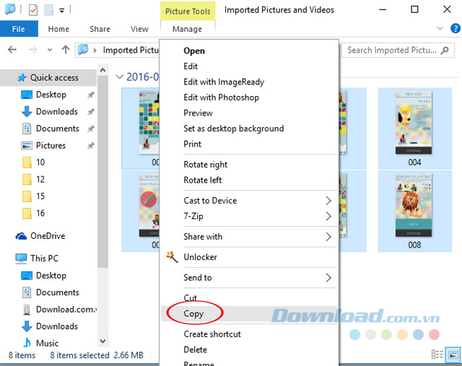
Task: Click the Properties icon in the title bar
Action: coord(33,10)
